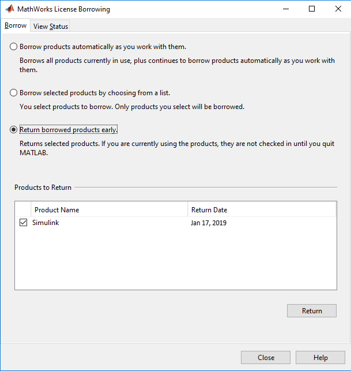Uncheck the Simulink product checkbox
This screenshot has height=371, width=351.
tap(24, 223)
